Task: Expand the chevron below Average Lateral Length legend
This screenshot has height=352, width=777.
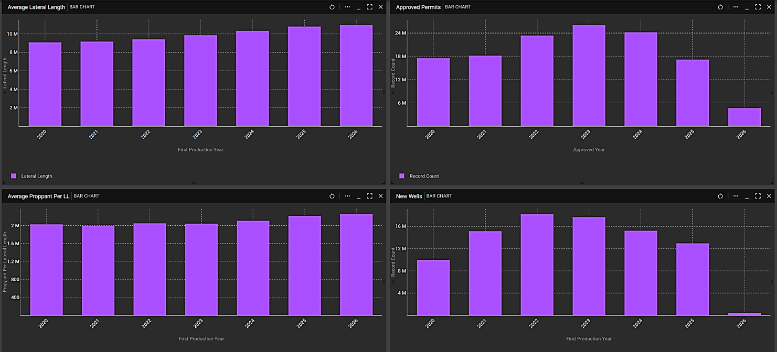Action: (194, 183)
